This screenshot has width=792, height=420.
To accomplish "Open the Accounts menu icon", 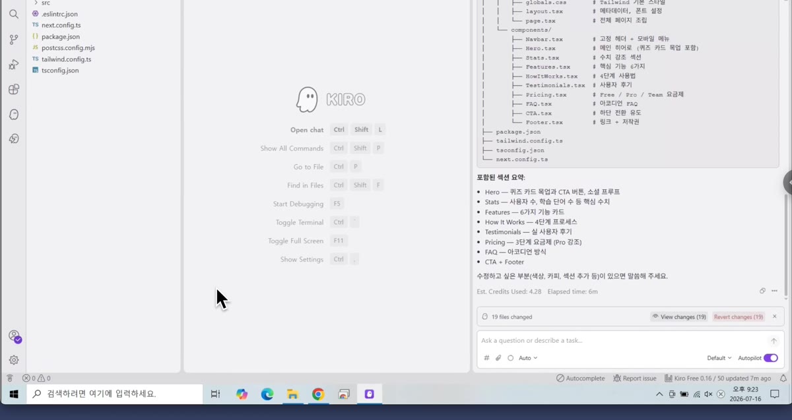I will tap(14, 336).
